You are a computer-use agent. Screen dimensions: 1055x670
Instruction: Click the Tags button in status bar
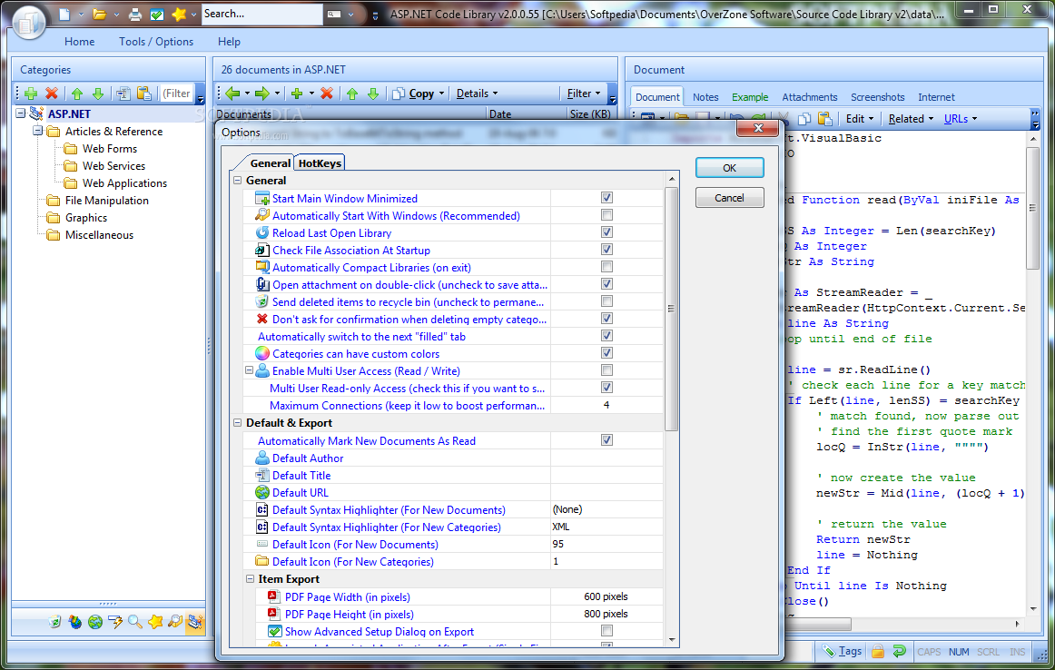coord(843,651)
